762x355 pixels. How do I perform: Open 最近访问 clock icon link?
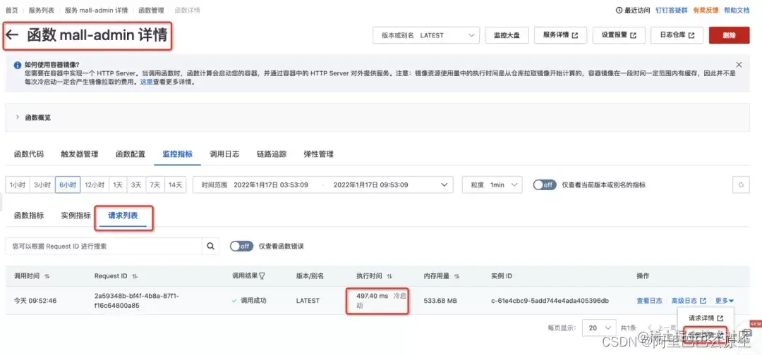click(633, 10)
